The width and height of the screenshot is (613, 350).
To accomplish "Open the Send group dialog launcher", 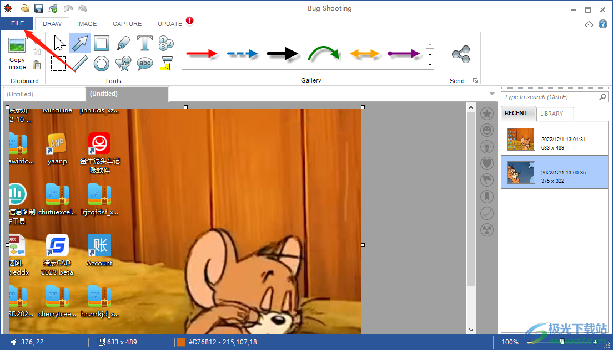I will (475, 81).
